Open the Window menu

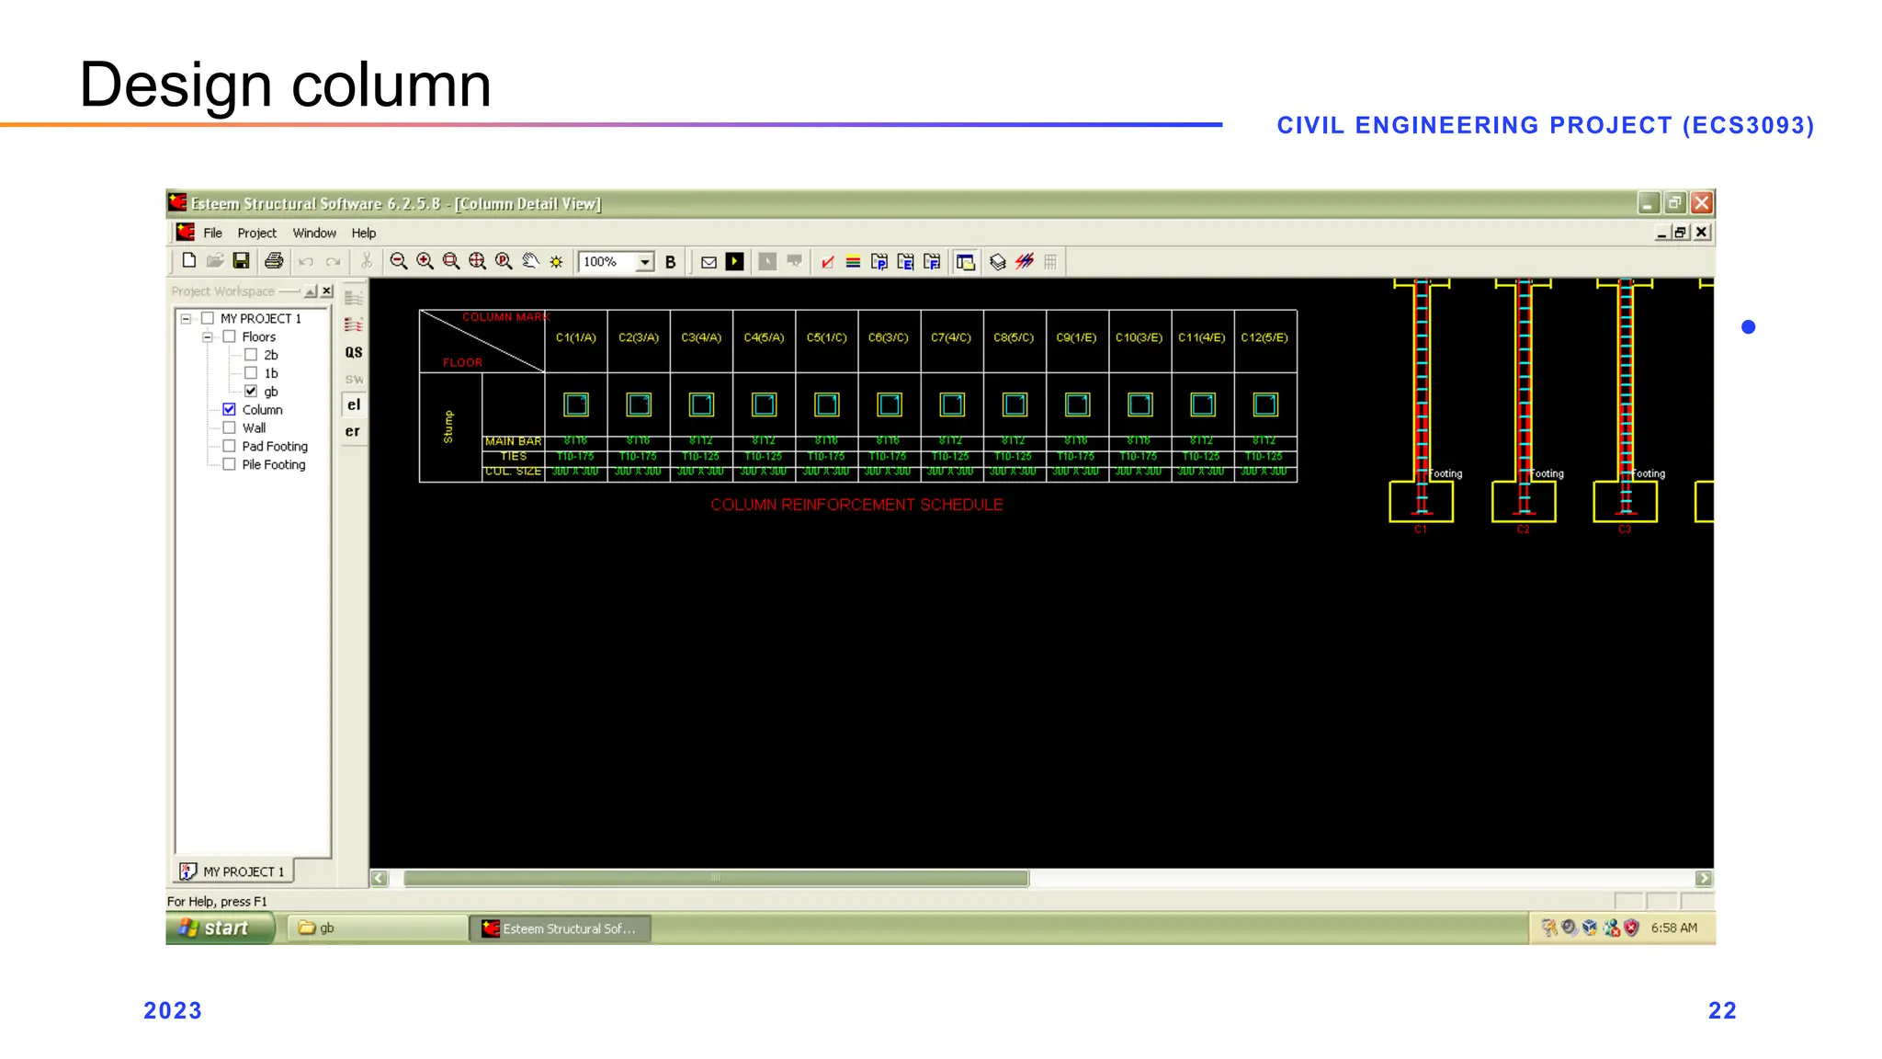pos(314,233)
